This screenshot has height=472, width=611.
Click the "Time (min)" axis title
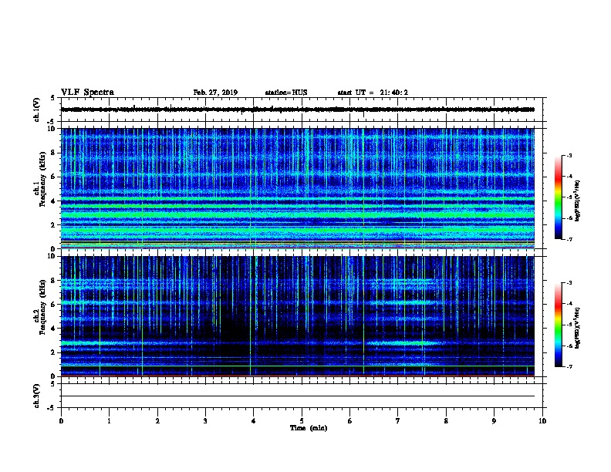point(309,428)
